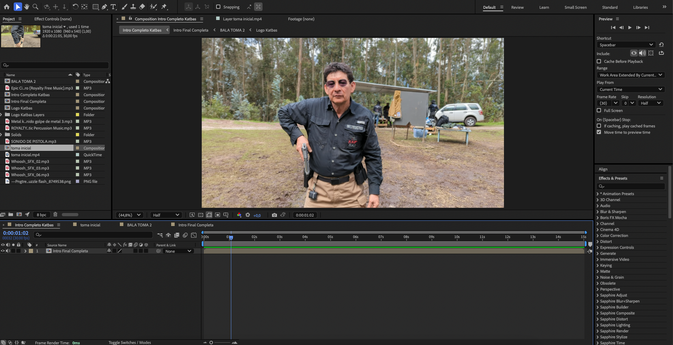Viewport: 673px width, 345px height.
Task: Select the Hand tool
Action: click(x=27, y=7)
